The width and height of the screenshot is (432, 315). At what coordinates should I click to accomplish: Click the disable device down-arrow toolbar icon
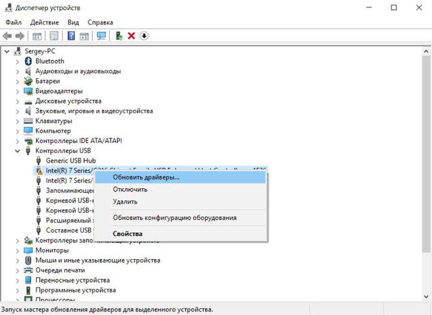pos(144,36)
